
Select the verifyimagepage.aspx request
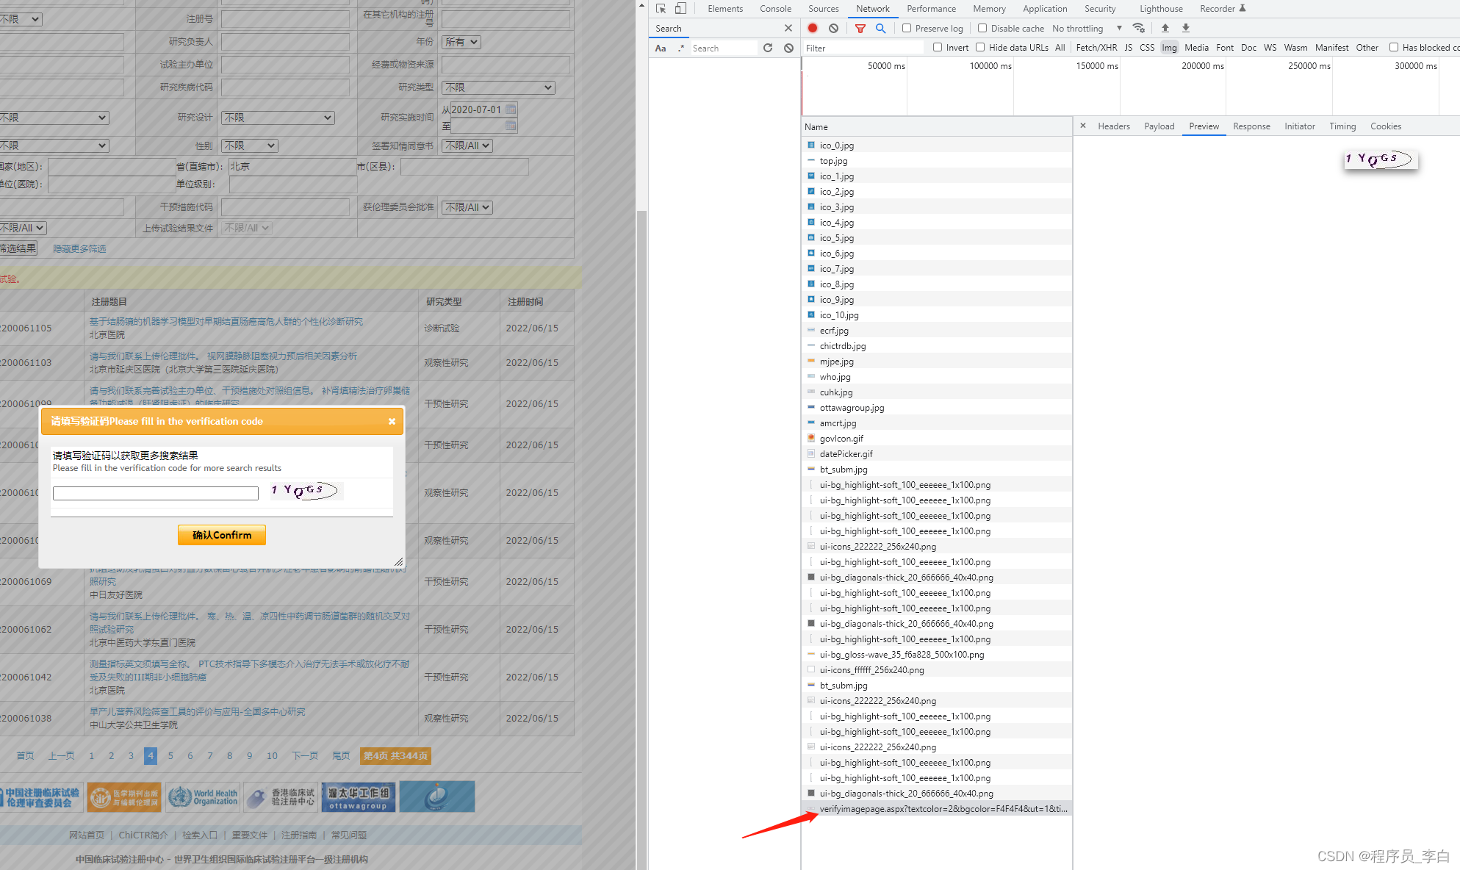tap(936, 809)
